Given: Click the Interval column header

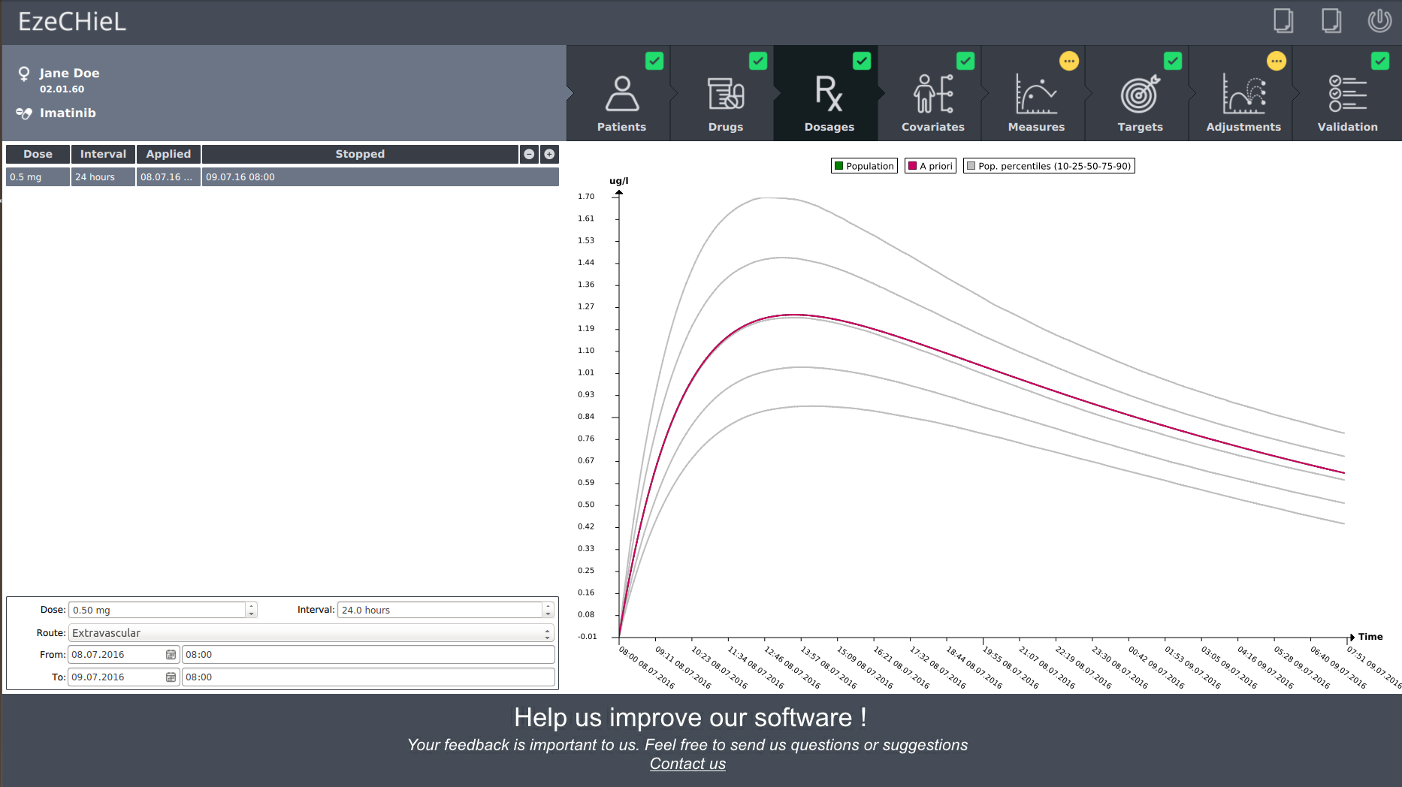Looking at the screenshot, I should (x=103, y=154).
